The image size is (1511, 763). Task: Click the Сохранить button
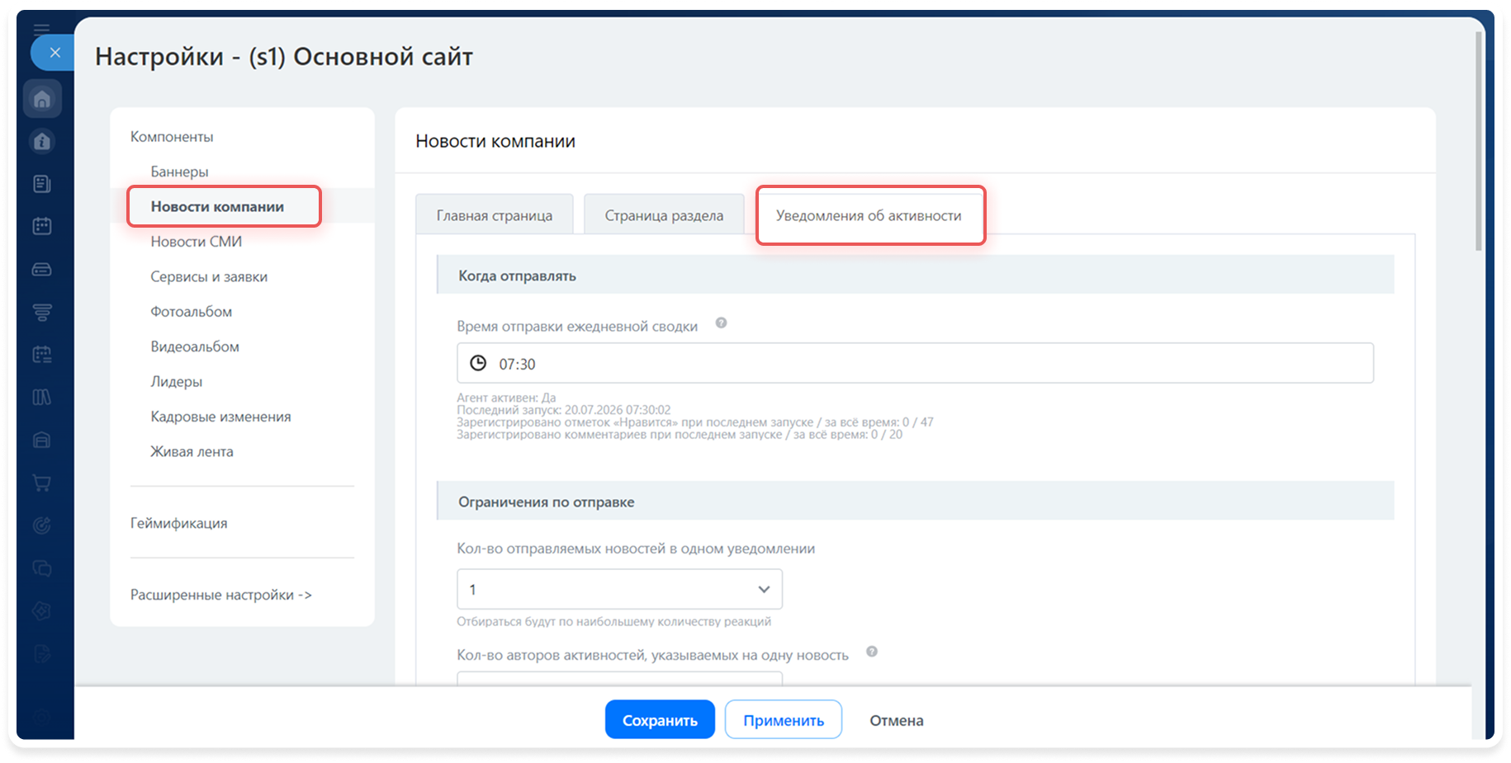(660, 720)
